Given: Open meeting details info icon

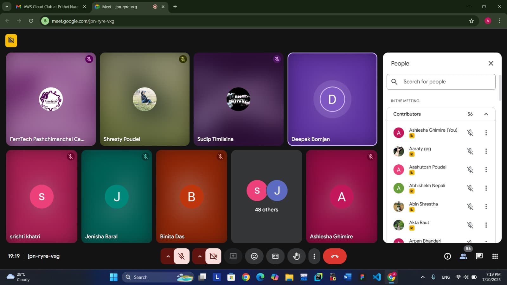Looking at the screenshot, I should click(x=447, y=256).
